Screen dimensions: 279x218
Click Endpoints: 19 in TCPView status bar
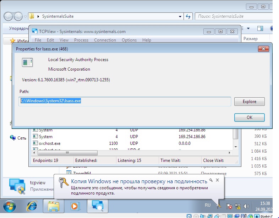(x=45, y=160)
